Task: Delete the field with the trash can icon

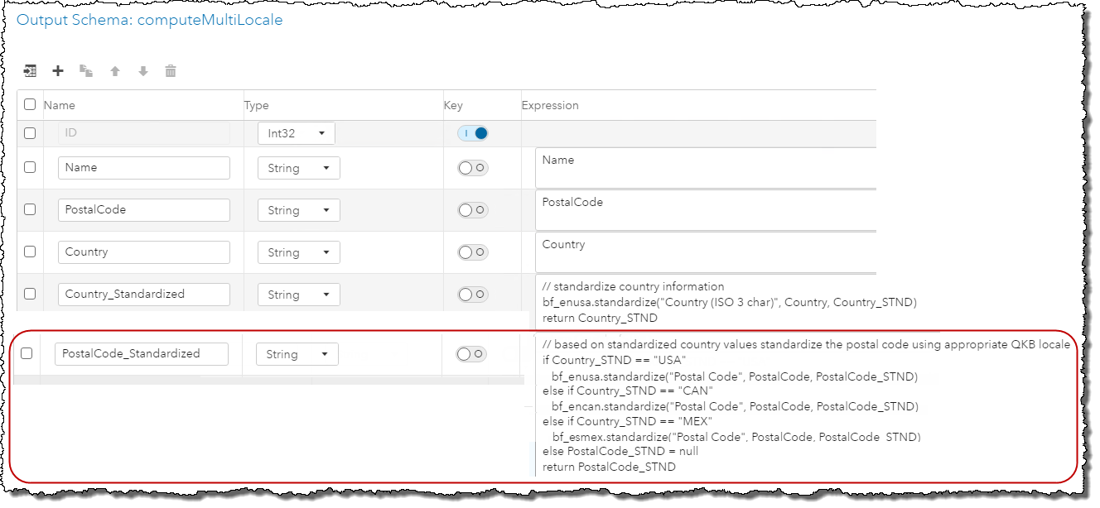Action: [171, 71]
